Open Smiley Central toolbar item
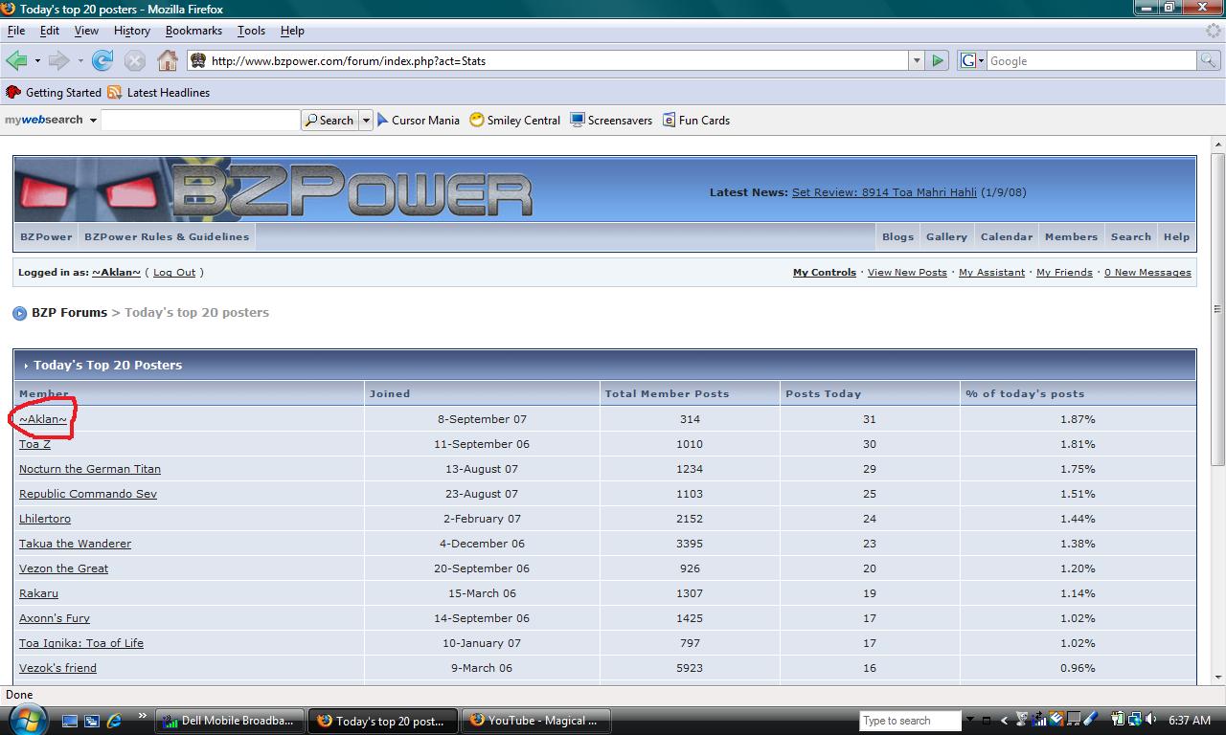1226x735 pixels. [515, 121]
